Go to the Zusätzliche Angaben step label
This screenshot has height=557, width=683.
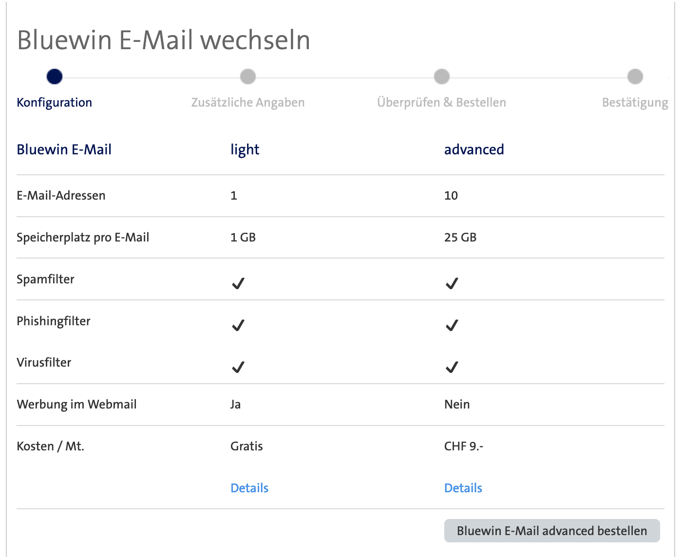(248, 103)
